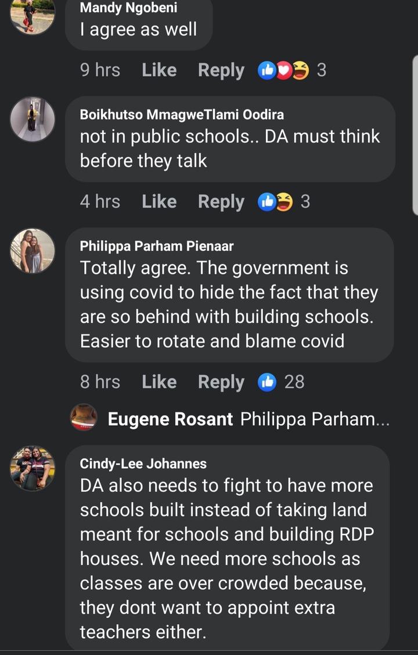This screenshot has height=655, width=418.
Task: View thumbs-up reaction on Boikhutso's comment
Action: tap(266, 202)
